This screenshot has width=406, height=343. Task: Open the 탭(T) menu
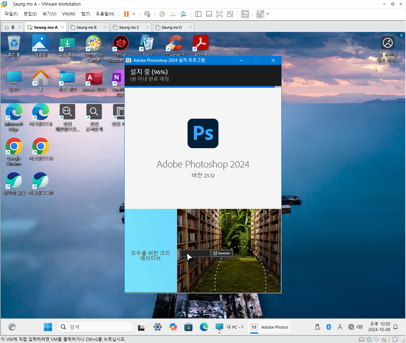[x=86, y=14]
